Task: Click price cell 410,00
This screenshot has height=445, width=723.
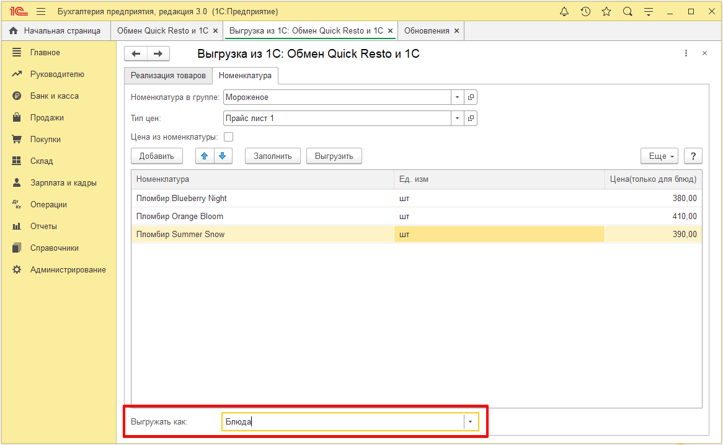Action: click(x=653, y=217)
